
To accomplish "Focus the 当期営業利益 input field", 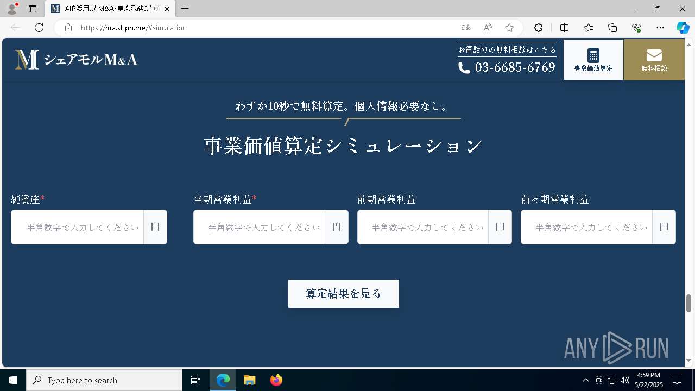I will point(260,227).
